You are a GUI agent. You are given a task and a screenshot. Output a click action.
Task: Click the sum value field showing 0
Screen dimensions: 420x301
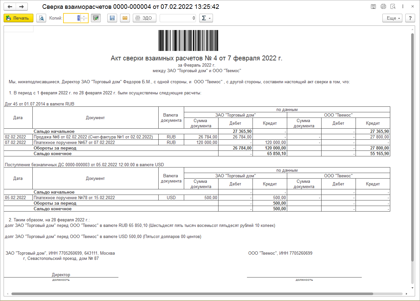(178, 18)
